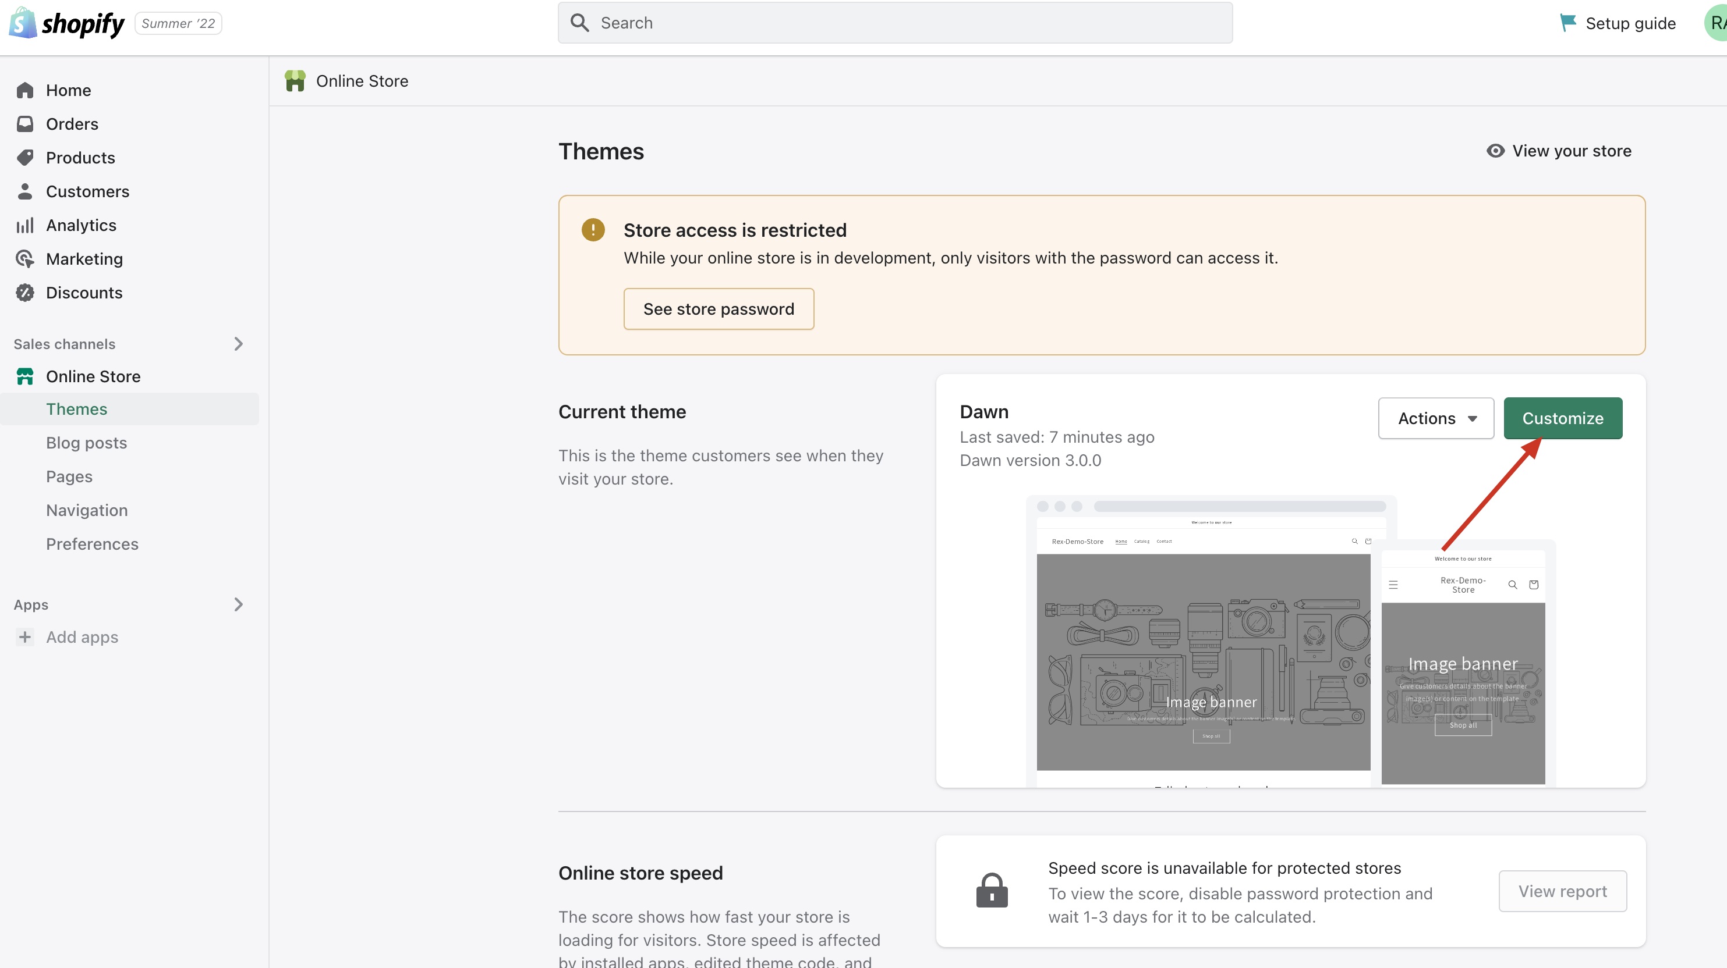The height and width of the screenshot is (968, 1727).
Task: Click the Marketing target icon
Action: 25,259
